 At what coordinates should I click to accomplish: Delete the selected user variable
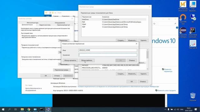143,40
